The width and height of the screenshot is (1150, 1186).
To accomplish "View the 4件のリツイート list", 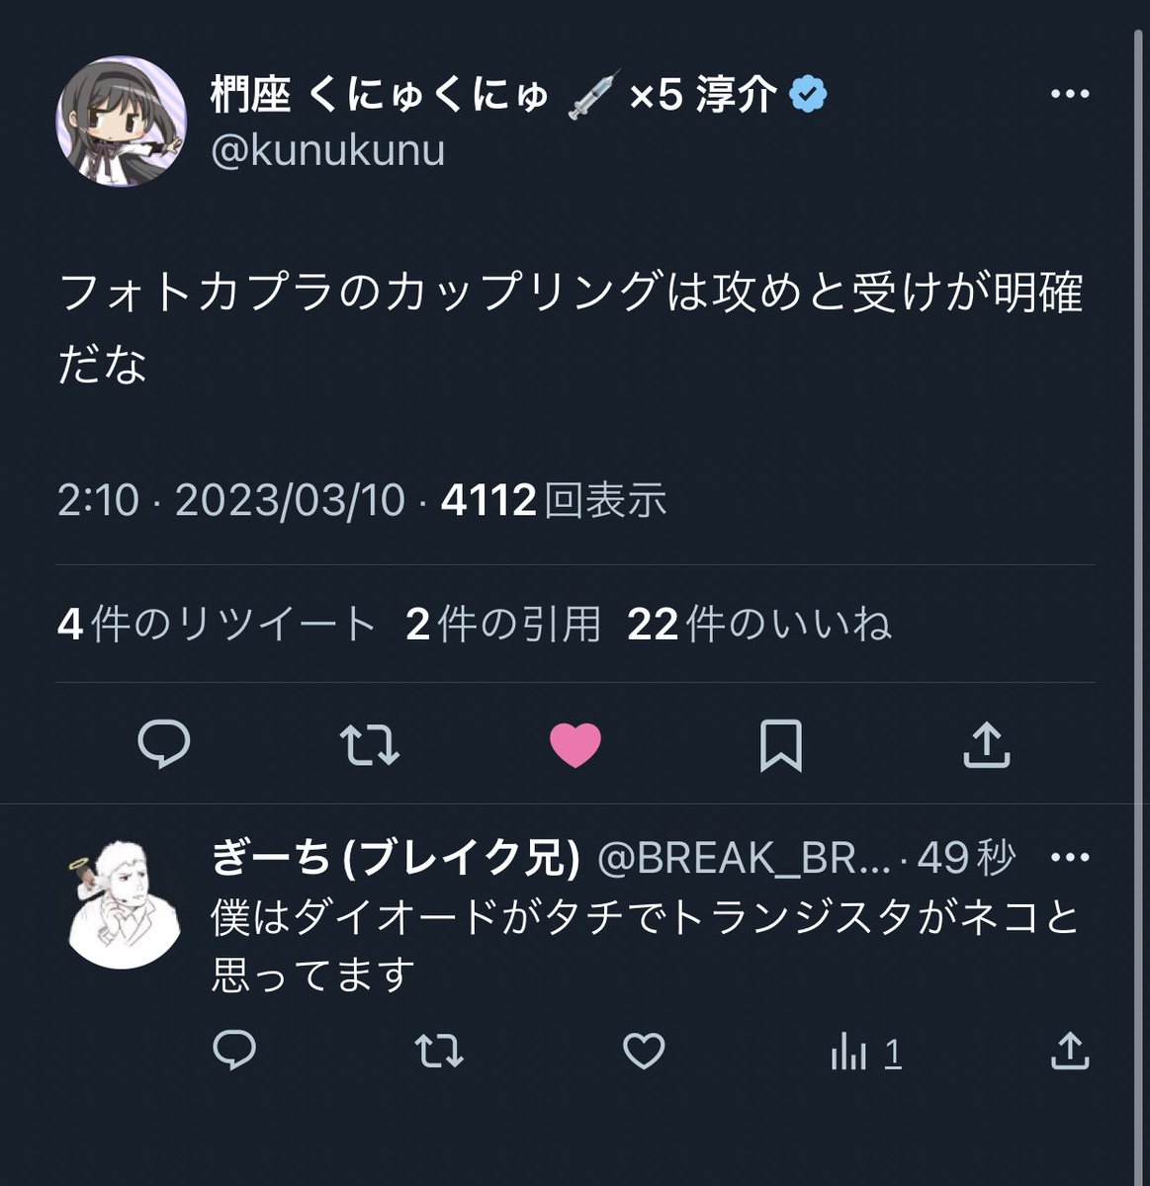I will [217, 625].
